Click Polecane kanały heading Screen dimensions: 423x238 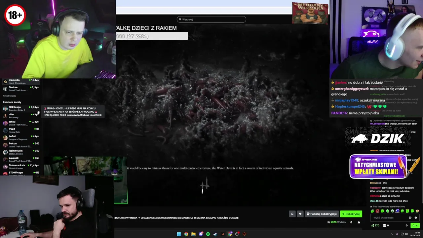12,102
